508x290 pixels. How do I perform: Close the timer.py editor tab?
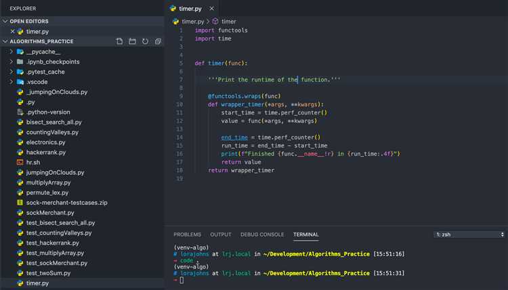tap(211, 9)
